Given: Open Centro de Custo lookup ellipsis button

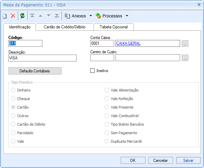Looking at the screenshot, I should pos(185,58).
